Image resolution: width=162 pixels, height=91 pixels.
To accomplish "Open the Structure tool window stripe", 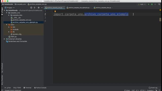I will click(x=2, y=67).
